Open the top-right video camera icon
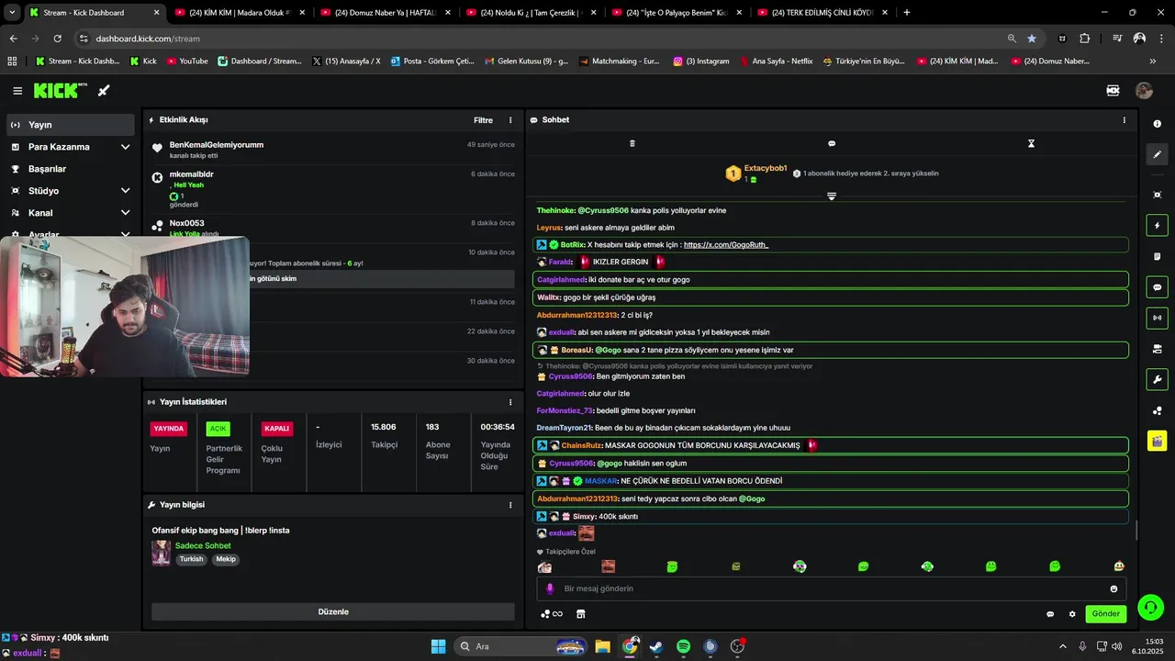 click(1113, 91)
